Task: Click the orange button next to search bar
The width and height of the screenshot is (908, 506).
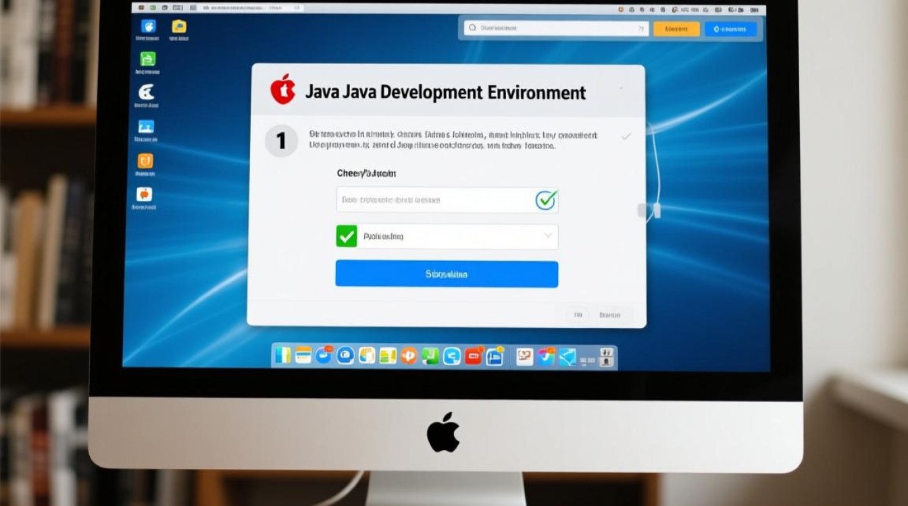Action: (676, 29)
